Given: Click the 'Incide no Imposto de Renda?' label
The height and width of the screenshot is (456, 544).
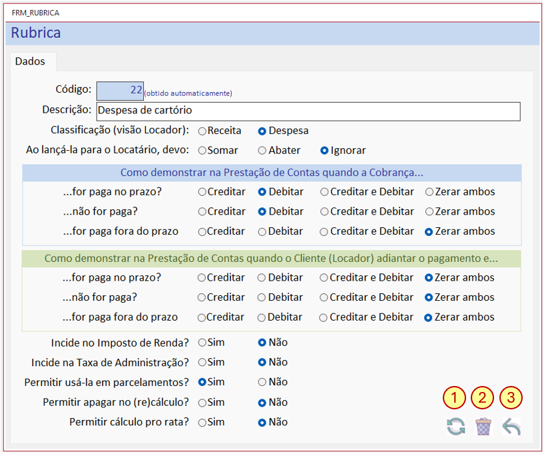Looking at the screenshot, I should point(120,343).
